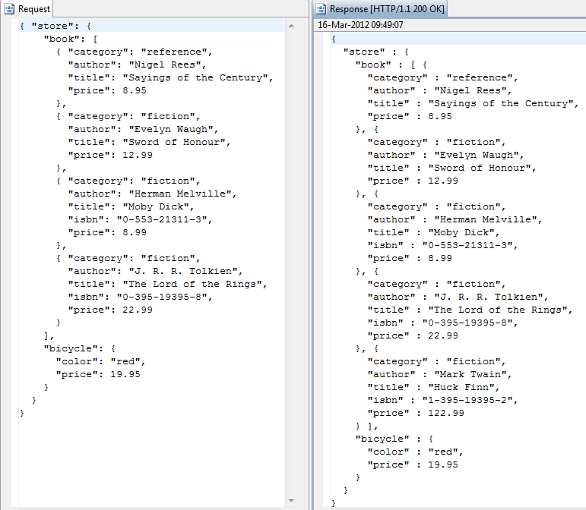Click the "store" : { line in Response
Image resolution: width=586 pixels, height=510 pixels.
click(376, 52)
